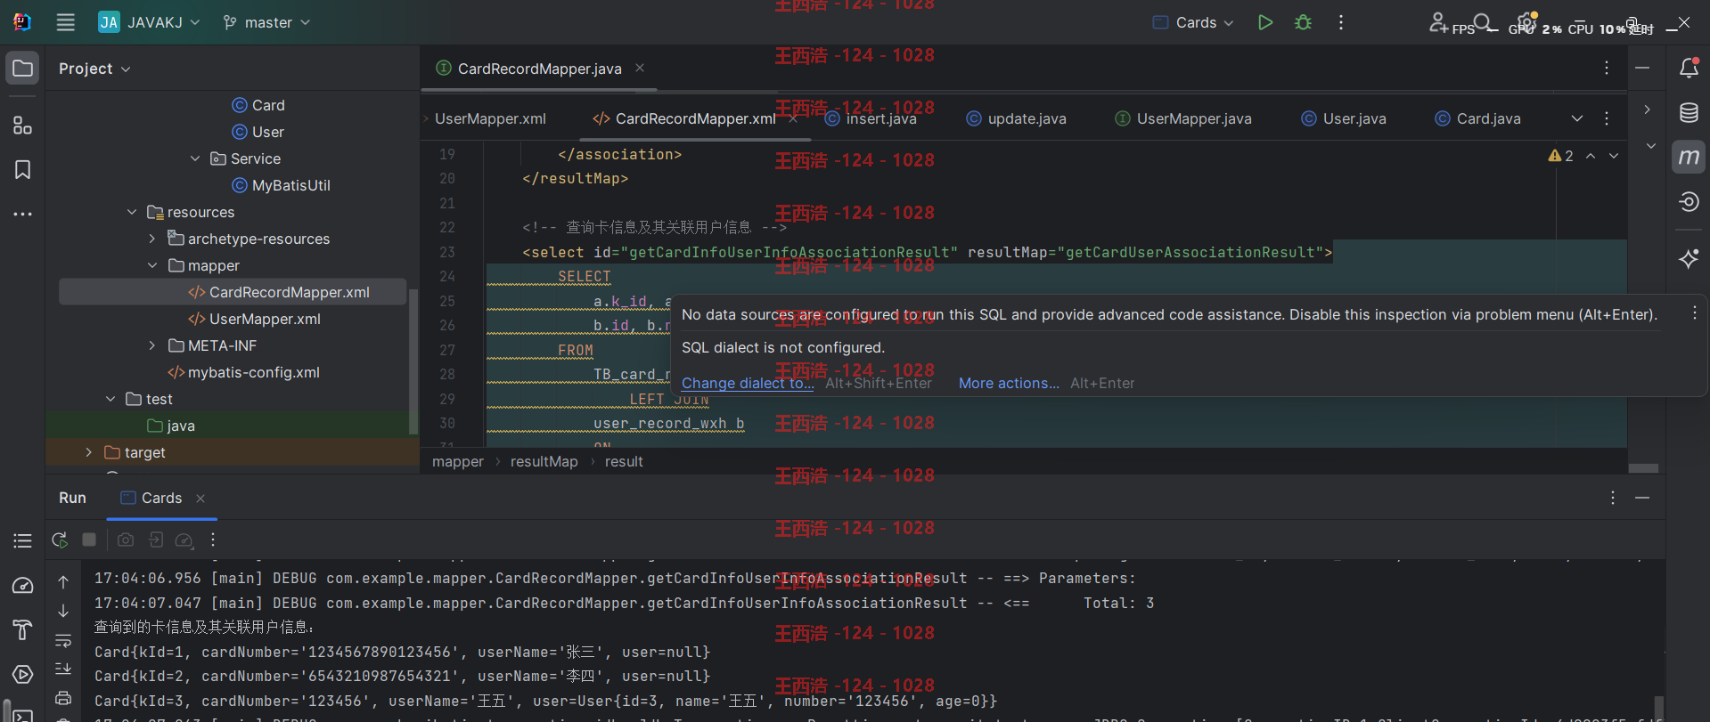
Task: Open the Notifications bell
Action: click(x=1689, y=68)
